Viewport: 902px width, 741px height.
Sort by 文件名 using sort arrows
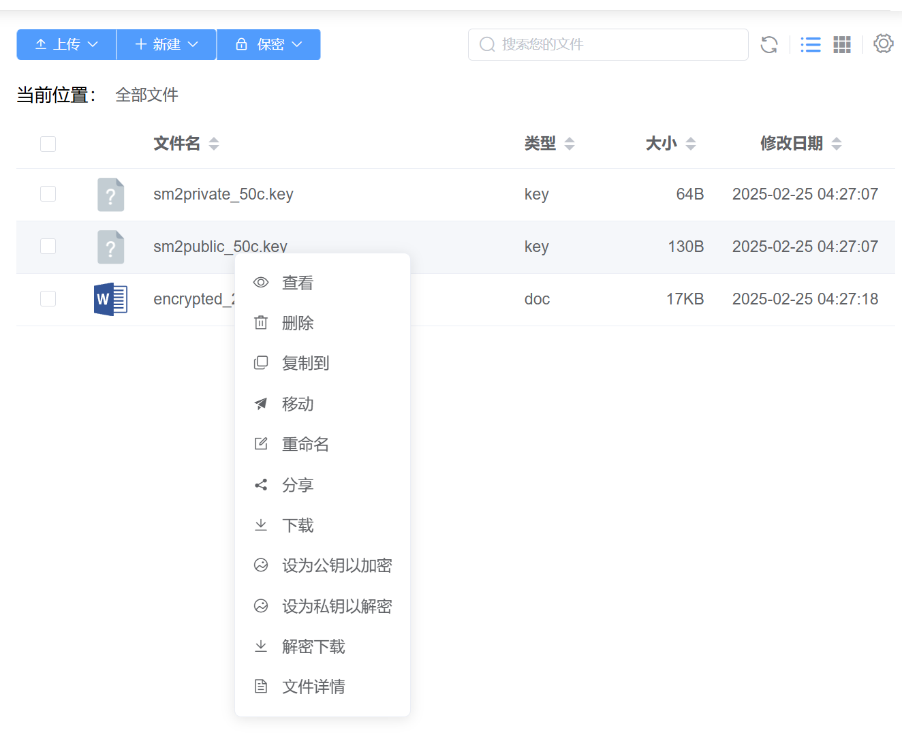[x=214, y=144]
